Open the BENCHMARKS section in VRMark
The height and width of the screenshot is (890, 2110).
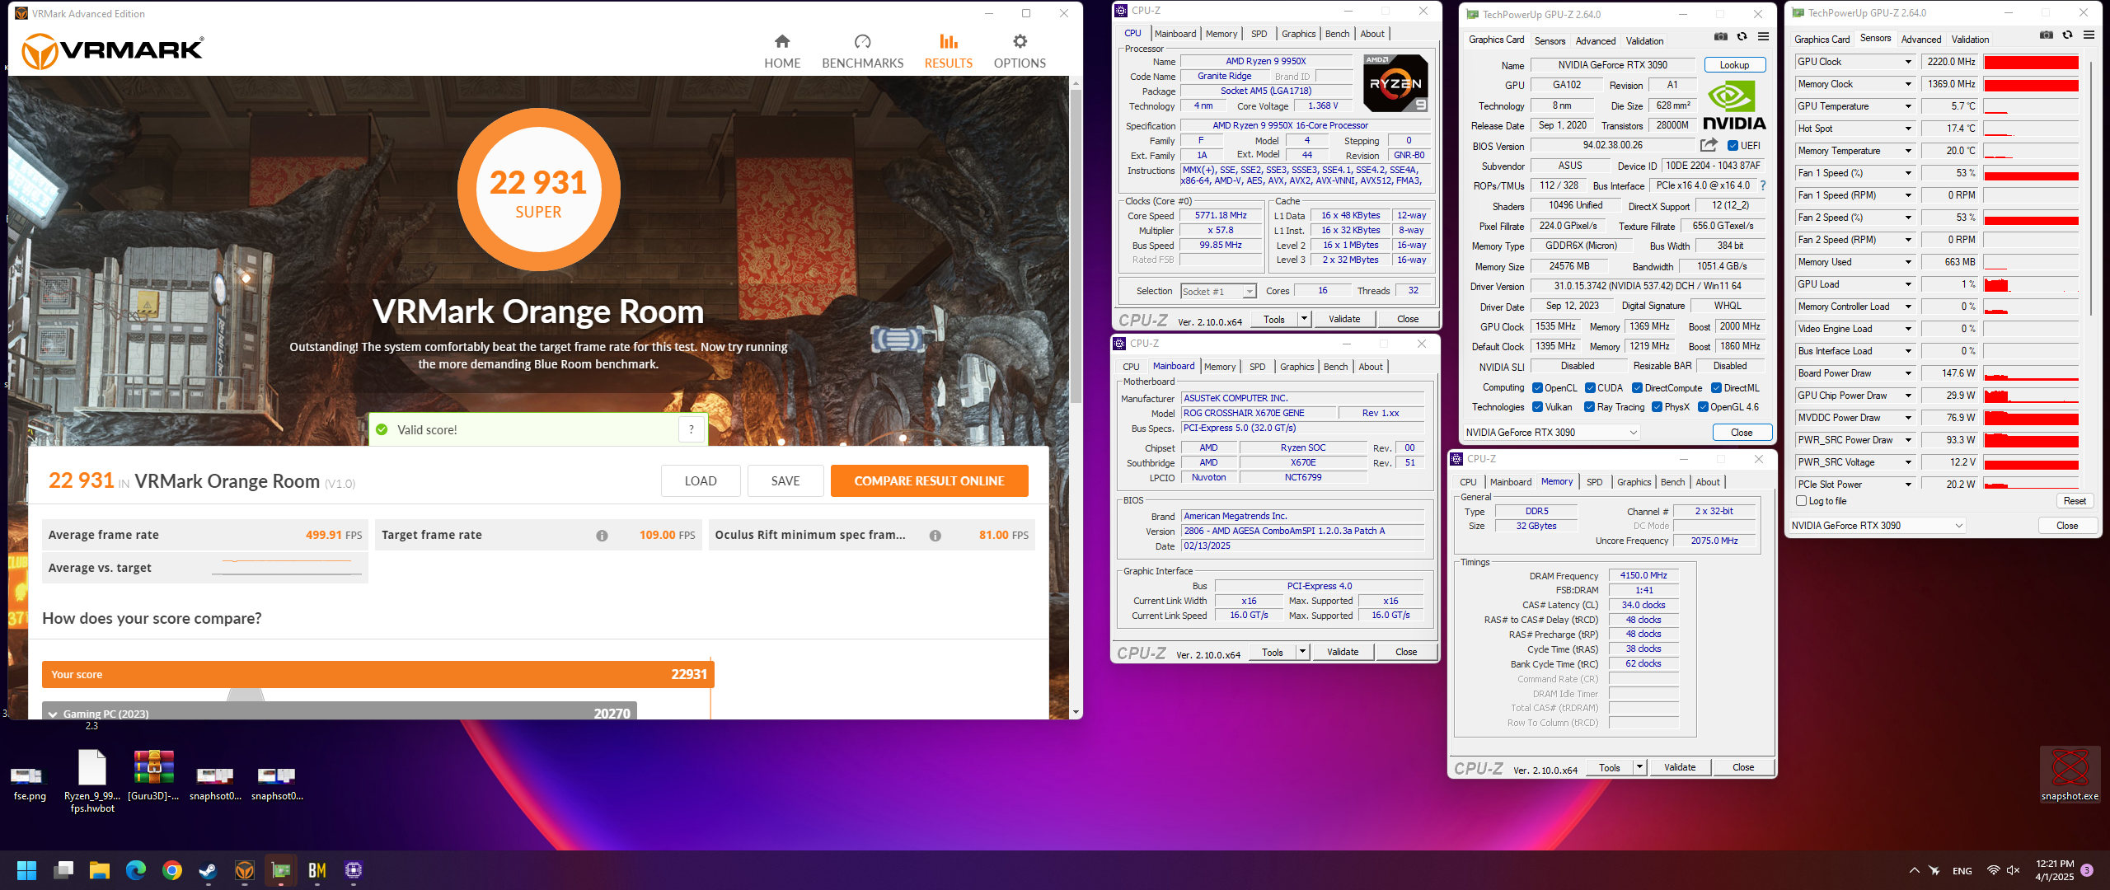862,51
